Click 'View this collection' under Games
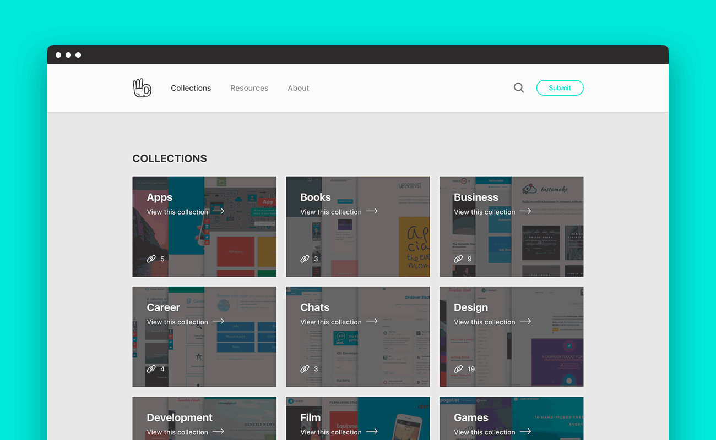The width and height of the screenshot is (716, 440). coord(485,432)
